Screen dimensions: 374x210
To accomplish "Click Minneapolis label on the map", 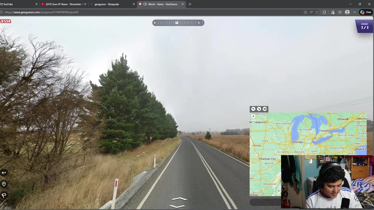I will coord(257,122).
